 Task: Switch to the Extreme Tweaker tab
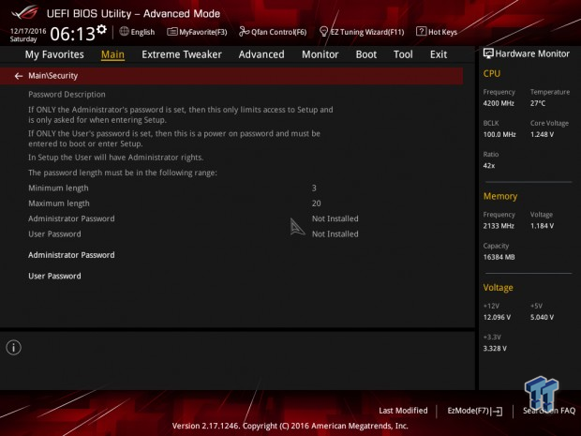[182, 54]
